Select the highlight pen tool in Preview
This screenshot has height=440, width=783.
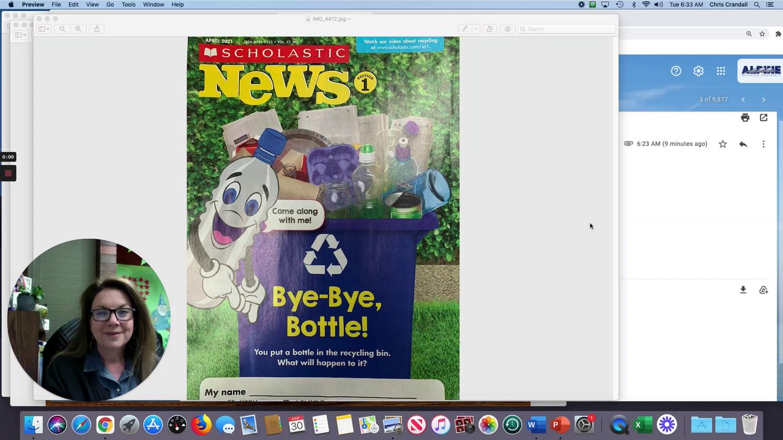[465, 29]
